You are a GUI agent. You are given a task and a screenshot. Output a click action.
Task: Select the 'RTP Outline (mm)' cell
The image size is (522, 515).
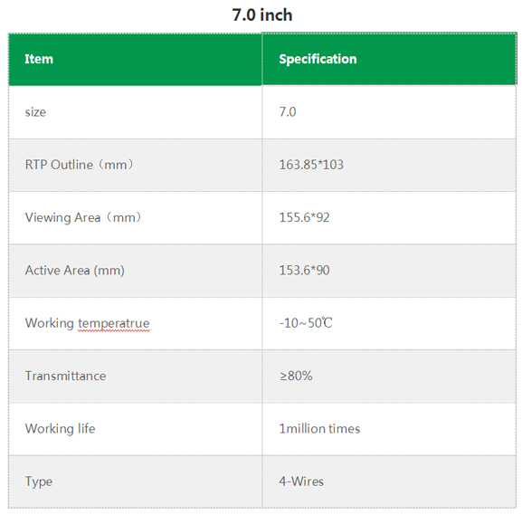(x=135, y=165)
